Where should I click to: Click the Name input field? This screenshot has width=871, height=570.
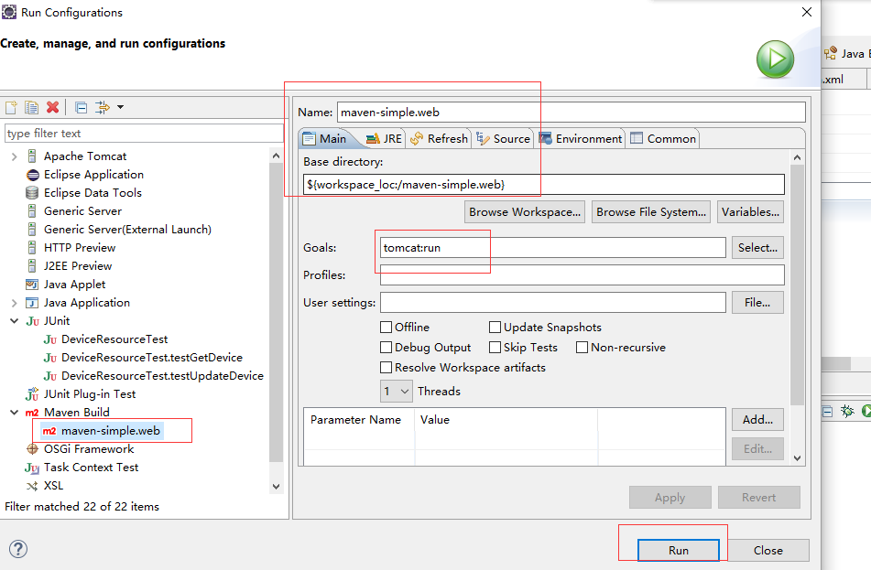pos(571,113)
